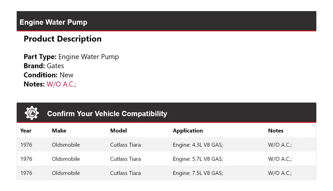Click Cutlass Tiara in the 5.7L engine row
333x191 pixels.
tap(125, 159)
